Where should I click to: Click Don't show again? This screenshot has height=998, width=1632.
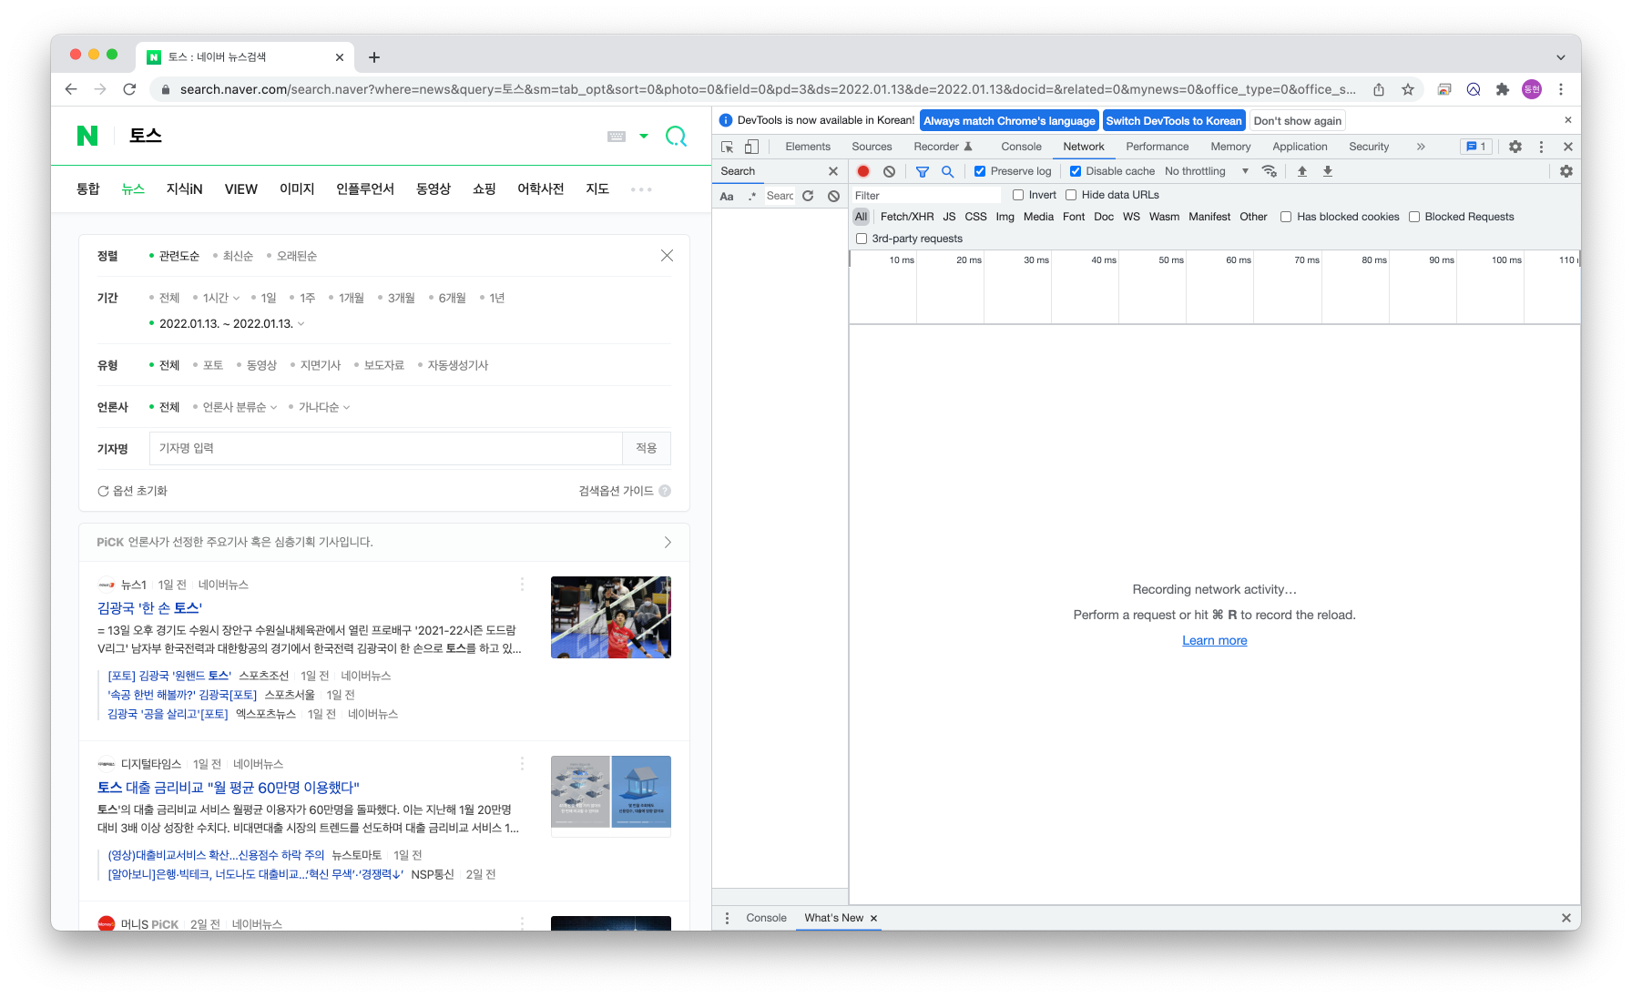[x=1298, y=121]
